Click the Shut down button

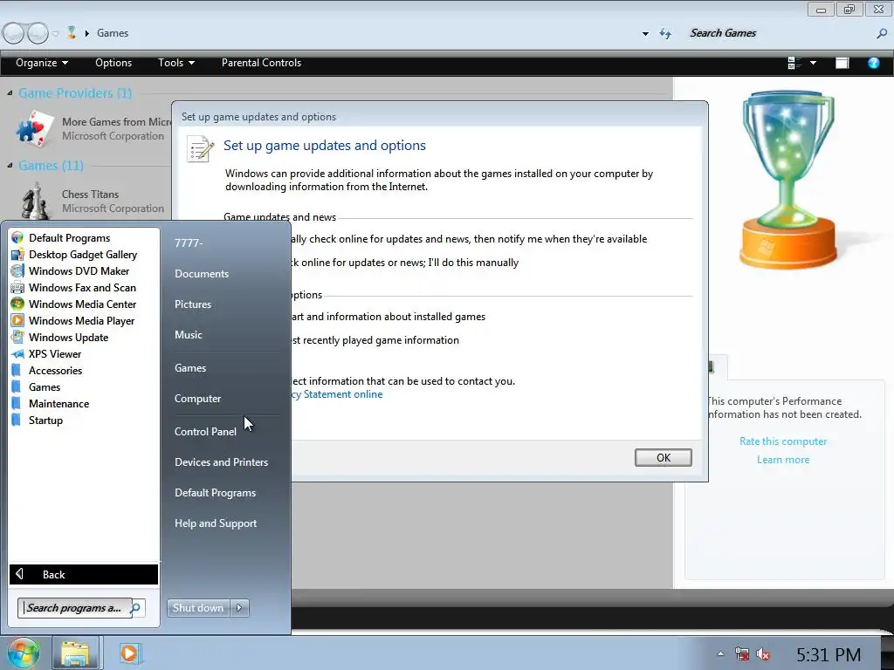point(198,608)
